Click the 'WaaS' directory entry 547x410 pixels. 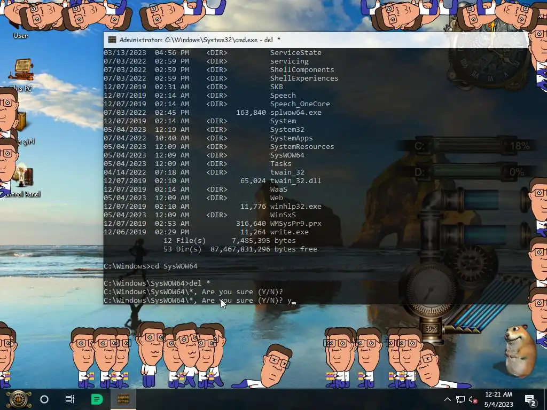point(279,190)
